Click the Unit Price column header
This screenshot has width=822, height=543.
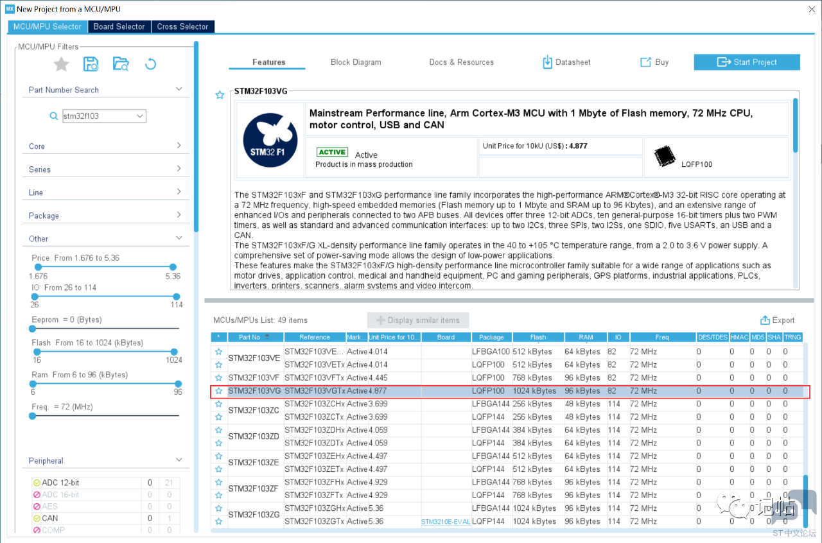coord(394,337)
